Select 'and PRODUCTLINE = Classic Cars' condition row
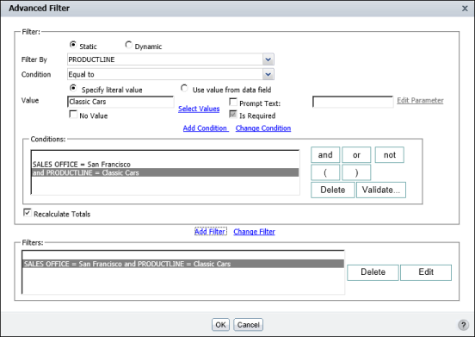Screen dimensions: 475x337 click(x=165, y=172)
